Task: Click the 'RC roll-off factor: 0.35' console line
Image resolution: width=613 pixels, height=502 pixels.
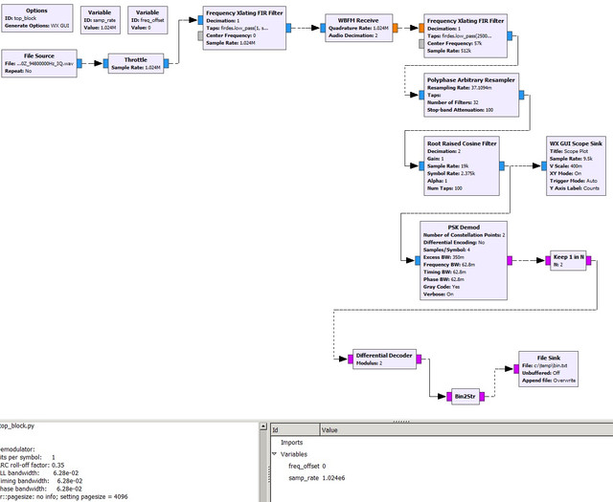Action: (x=32, y=465)
